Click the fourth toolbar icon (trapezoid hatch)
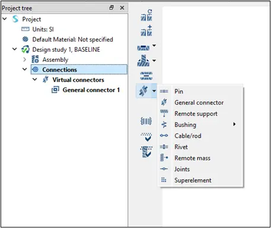The width and height of the screenshot is (271, 228). [144, 61]
